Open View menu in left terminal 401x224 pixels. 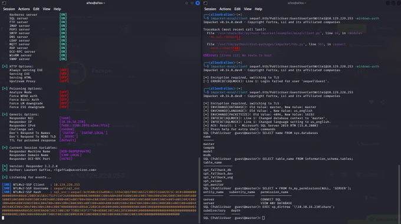coord(46,9)
